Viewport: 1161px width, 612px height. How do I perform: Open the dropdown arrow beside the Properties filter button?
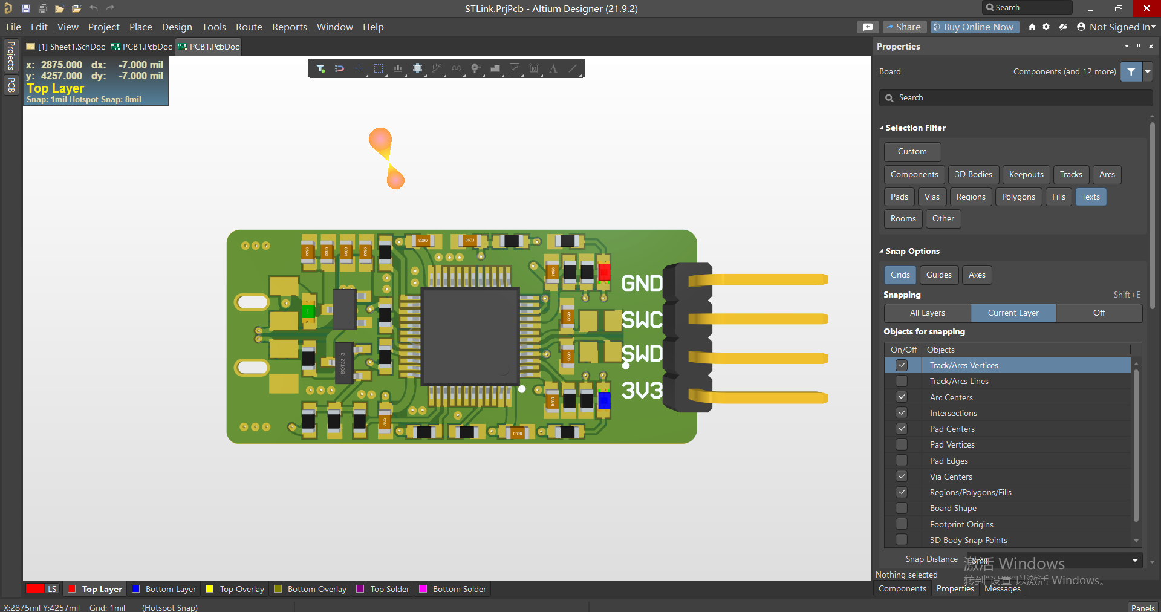1148,71
